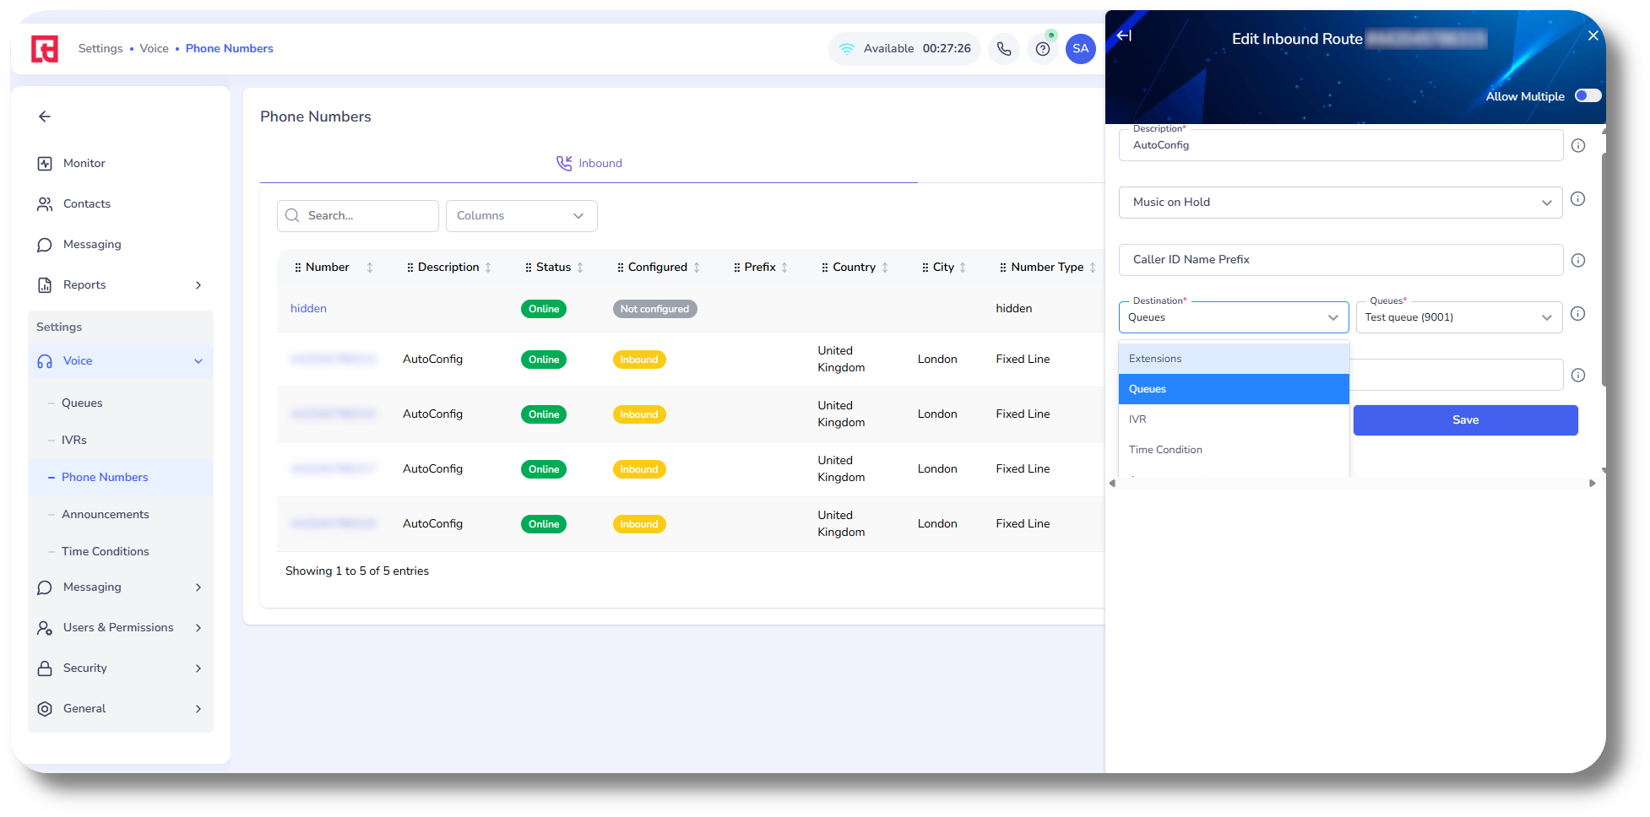The height and width of the screenshot is (817, 1650).
Task: Click info icon beside Music on Hold
Action: [1577, 199]
